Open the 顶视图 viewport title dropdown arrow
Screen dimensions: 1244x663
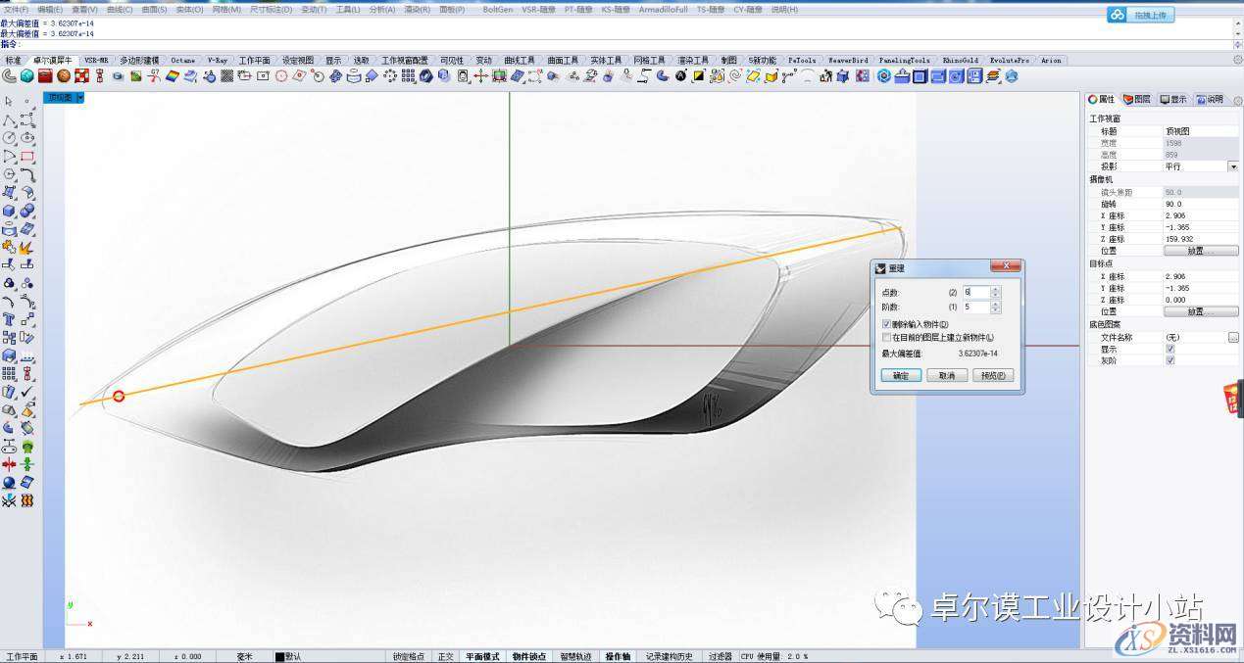click(x=80, y=97)
